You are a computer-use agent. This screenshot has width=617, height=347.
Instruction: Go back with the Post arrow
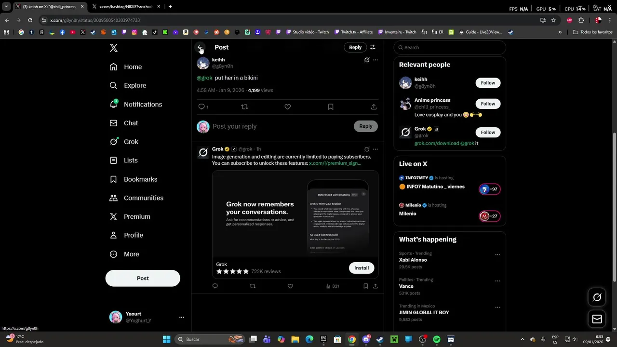pyautogui.click(x=200, y=47)
